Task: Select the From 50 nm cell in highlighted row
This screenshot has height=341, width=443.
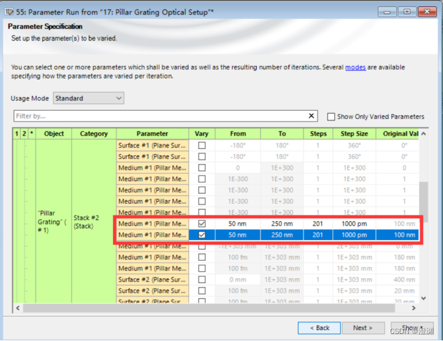Action: coord(237,235)
